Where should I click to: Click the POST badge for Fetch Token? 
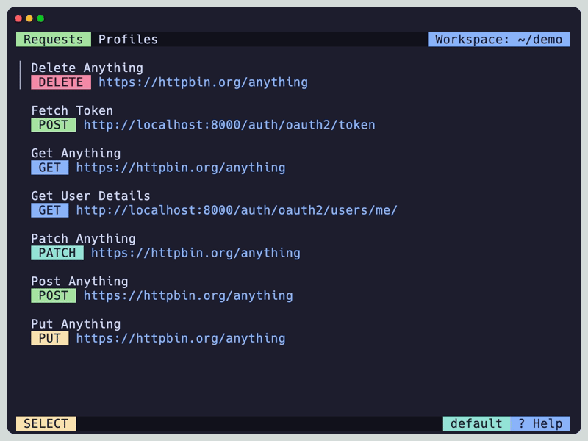[54, 125]
